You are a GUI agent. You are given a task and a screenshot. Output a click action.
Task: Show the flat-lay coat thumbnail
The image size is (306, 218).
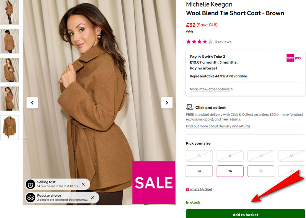(9, 127)
